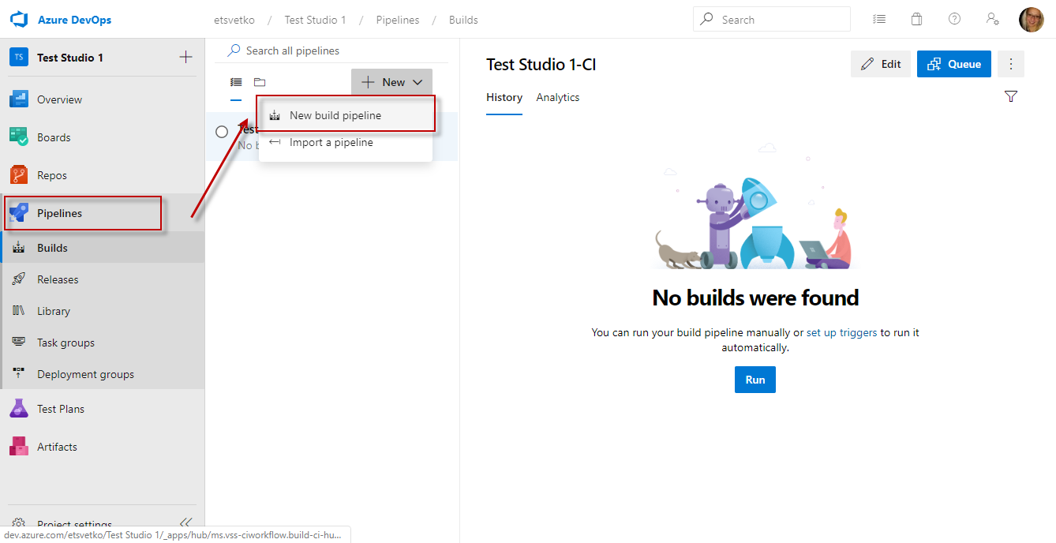
Task: Click the Edit button
Action: (x=881, y=64)
